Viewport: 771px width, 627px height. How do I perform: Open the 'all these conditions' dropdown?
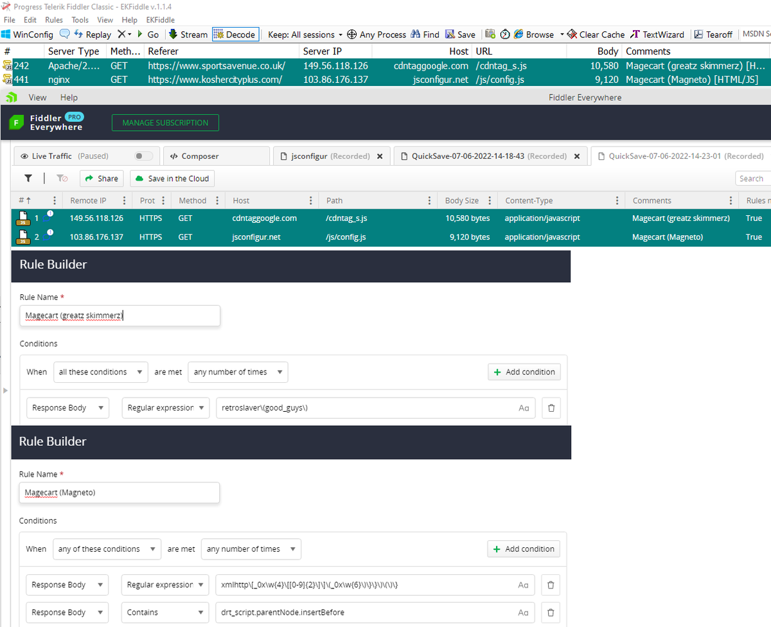[101, 372]
